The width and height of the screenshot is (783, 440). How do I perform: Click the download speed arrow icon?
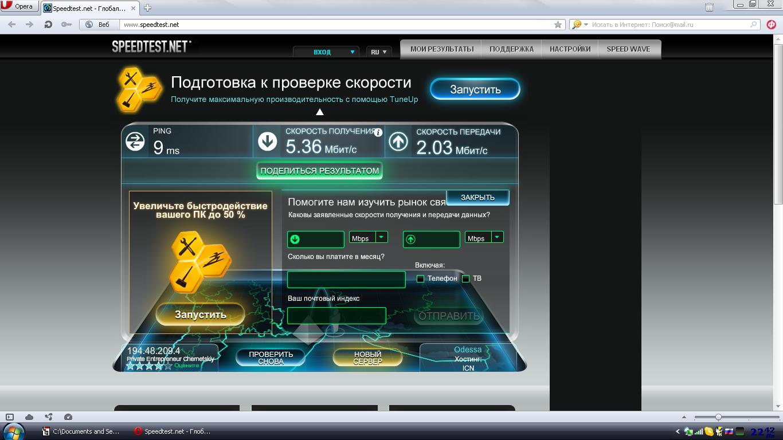click(x=268, y=141)
